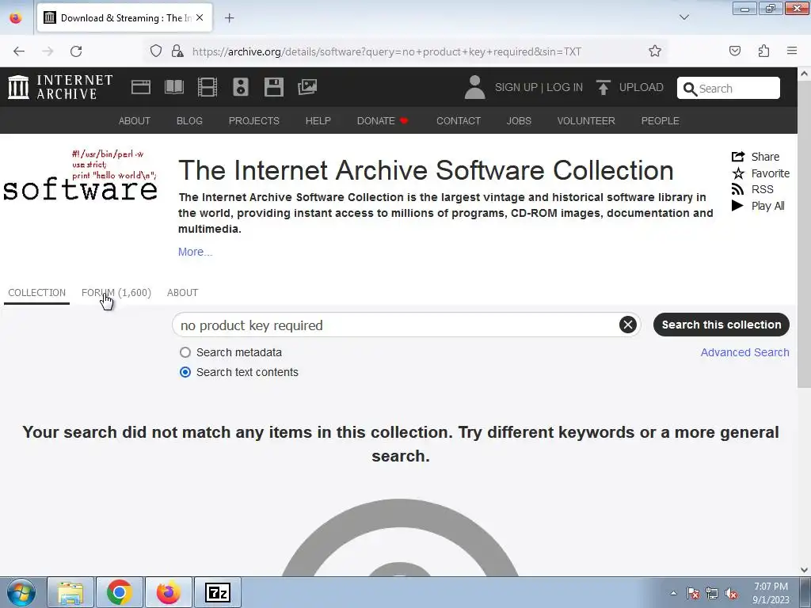811x608 pixels.
Task: Open JOBS in the navigation bar
Action: click(519, 121)
